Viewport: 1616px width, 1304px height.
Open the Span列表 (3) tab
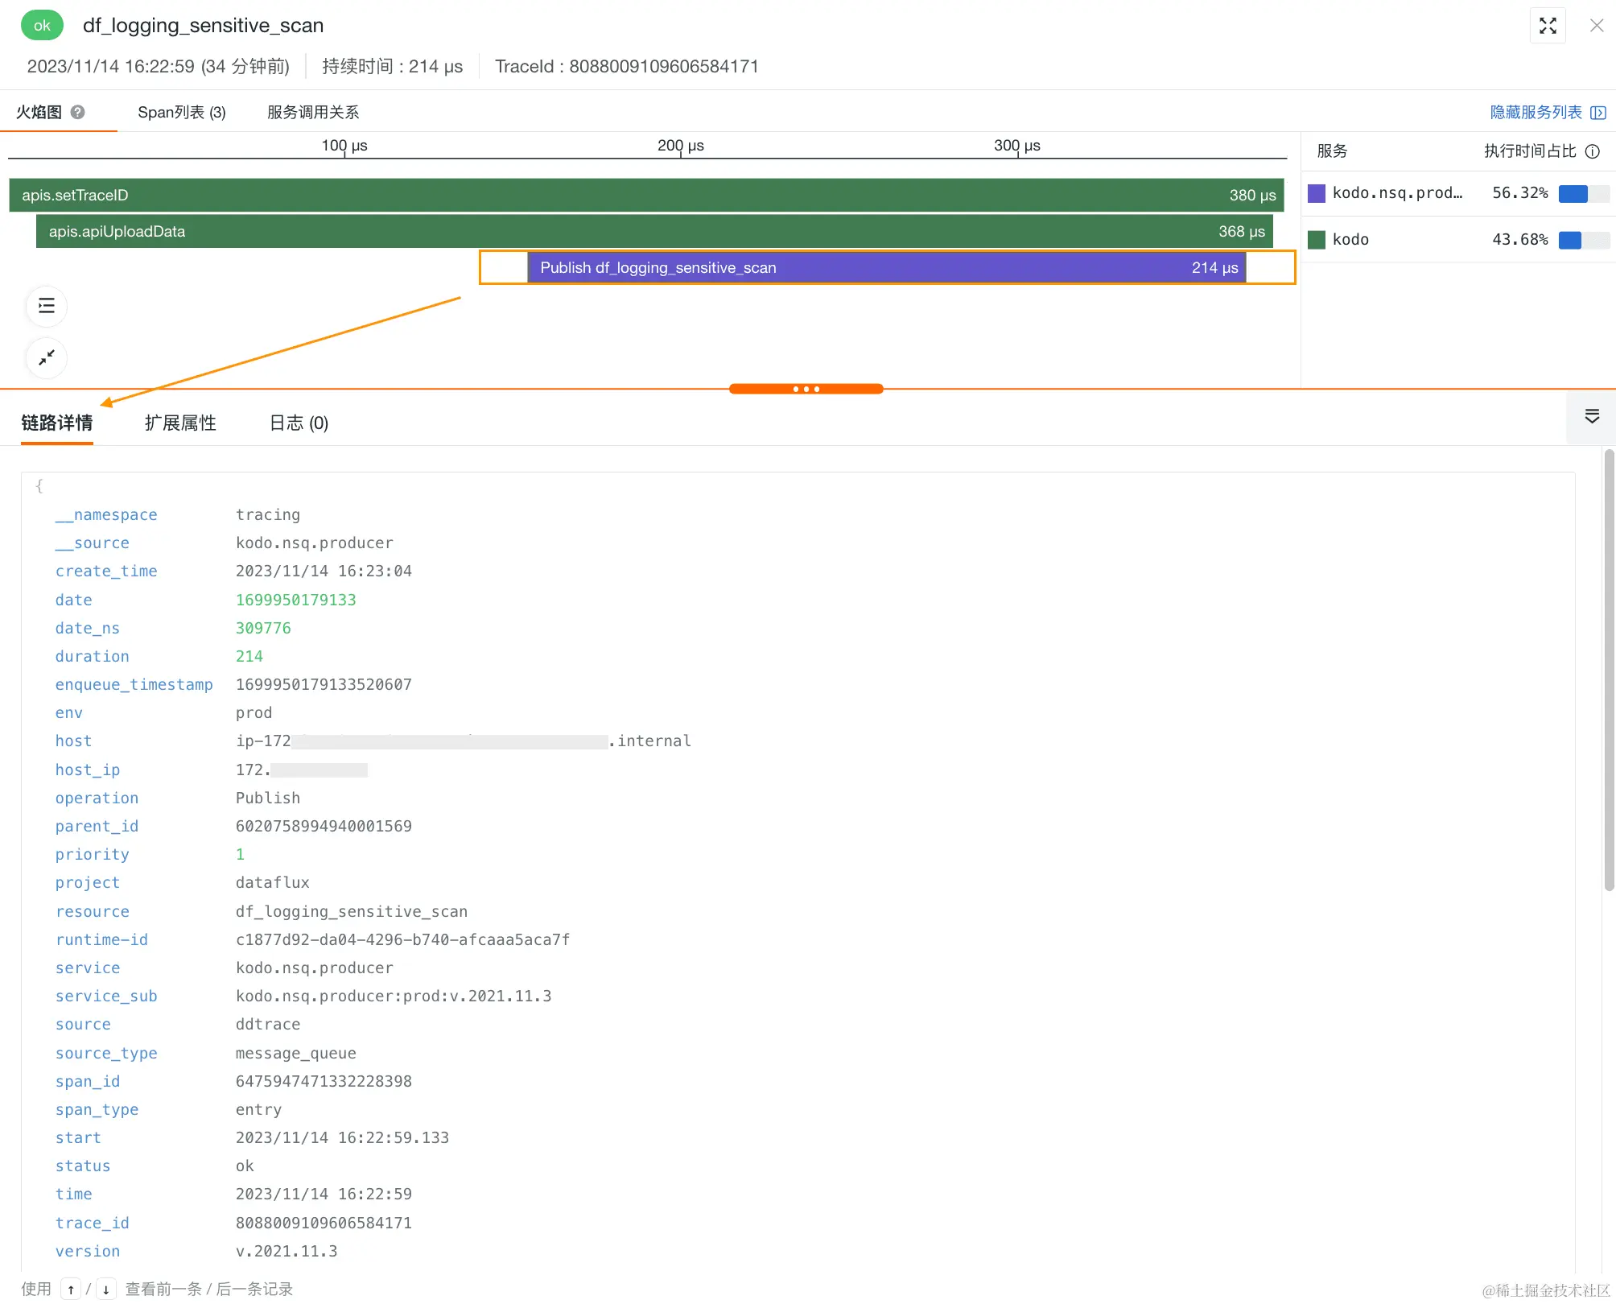coord(182,112)
